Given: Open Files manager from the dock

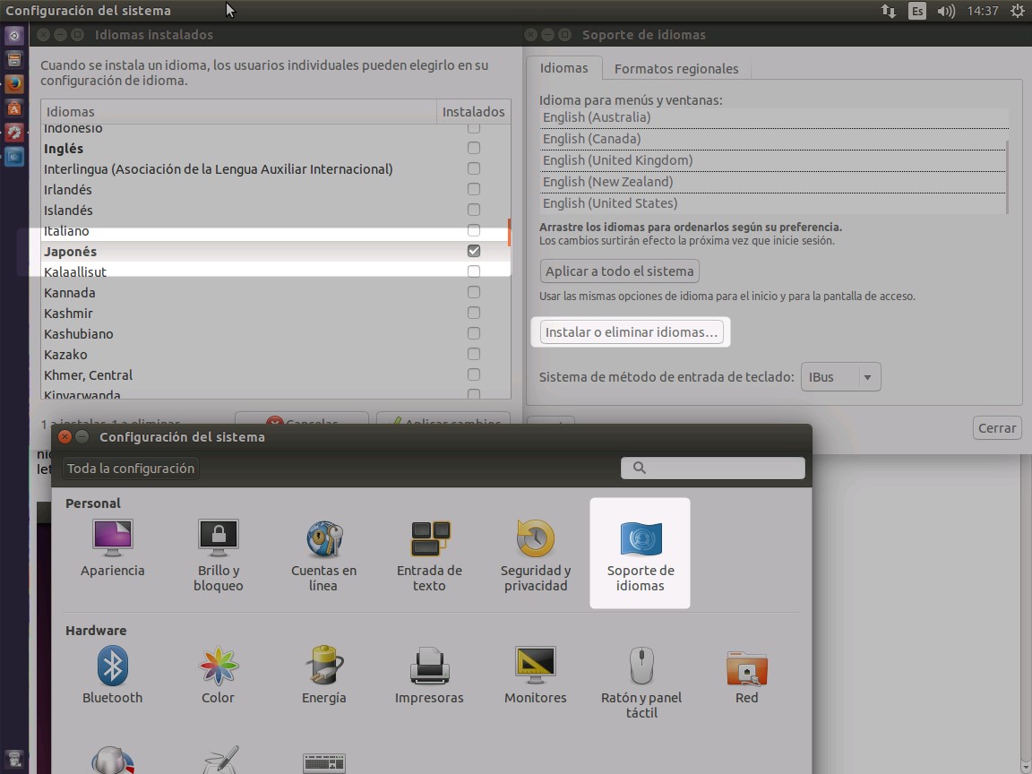Looking at the screenshot, I should pos(13,60).
